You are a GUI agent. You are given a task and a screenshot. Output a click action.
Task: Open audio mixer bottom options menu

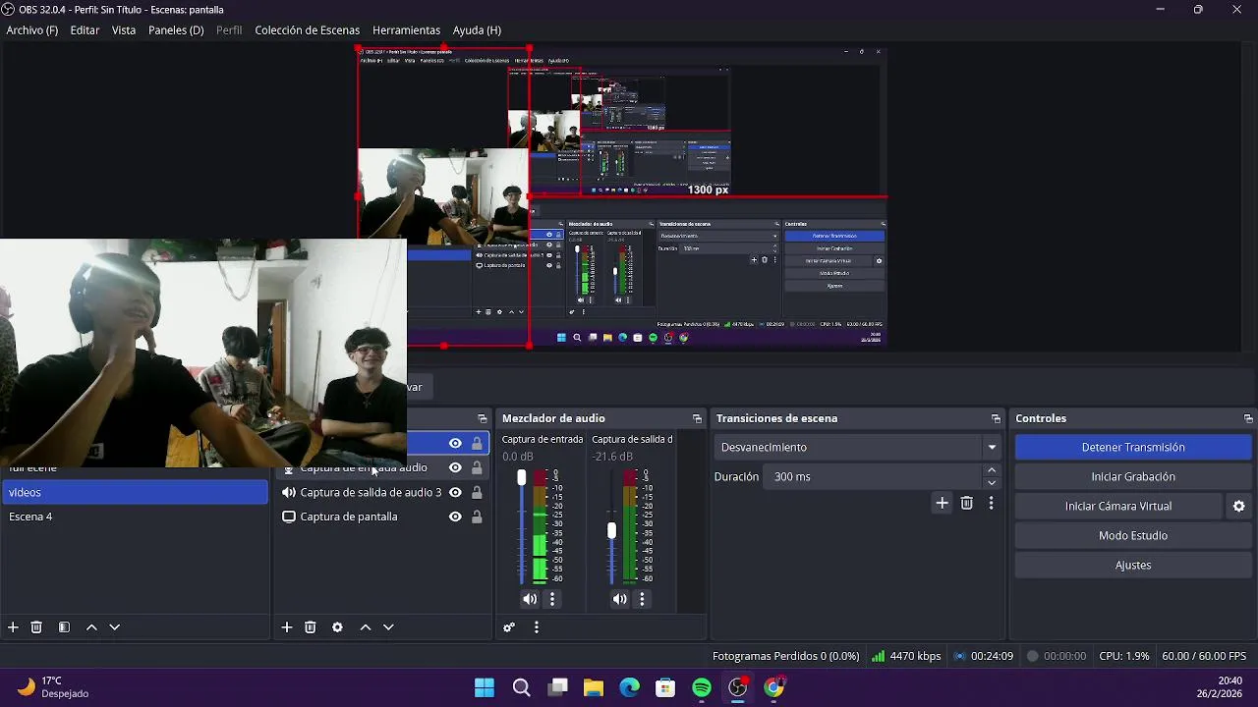pyautogui.click(x=537, y=627)
